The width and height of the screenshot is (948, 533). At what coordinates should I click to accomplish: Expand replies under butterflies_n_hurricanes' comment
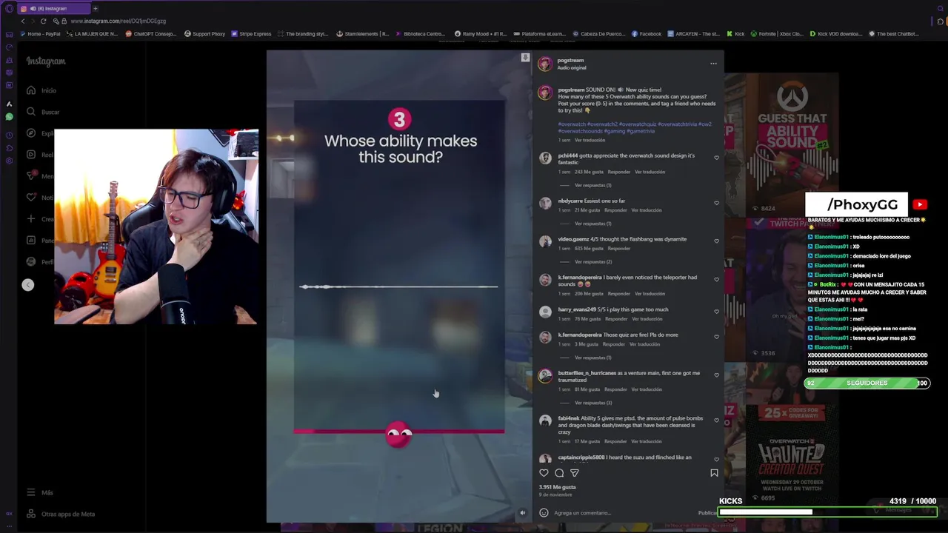click(592, 403)
